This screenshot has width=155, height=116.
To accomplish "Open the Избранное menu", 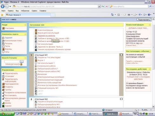I will coord(25,11).
